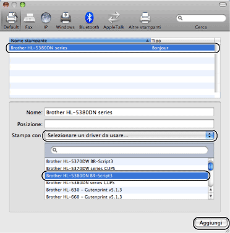Click the Aggiungi button
This screenshot has height=233, width=230.
tap(211, 223)
